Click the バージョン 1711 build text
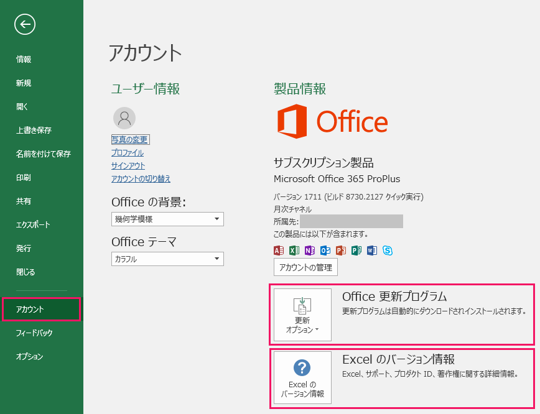The width and height of the screenshot is (540, 414). click(348, 197)
